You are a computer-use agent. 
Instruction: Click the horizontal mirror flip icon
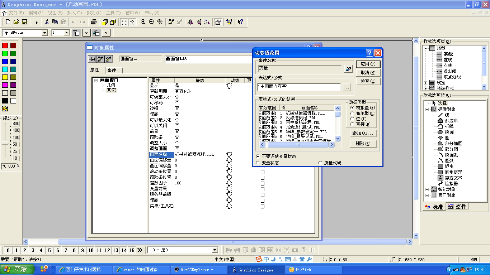(x=190, y=22)
